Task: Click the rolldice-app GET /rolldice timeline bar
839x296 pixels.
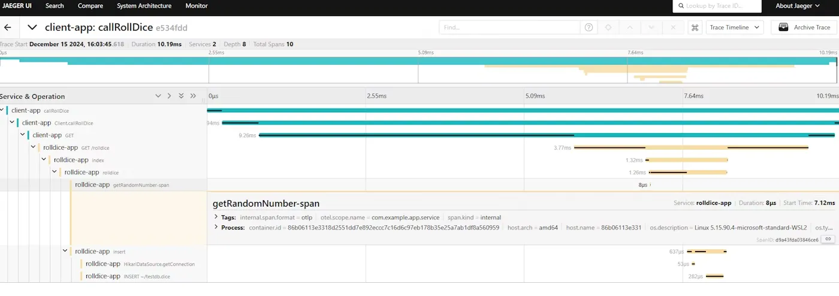Action: 690,147
